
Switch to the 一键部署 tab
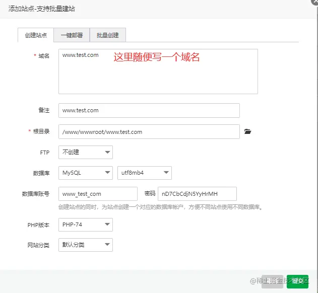tap(72, 35)
